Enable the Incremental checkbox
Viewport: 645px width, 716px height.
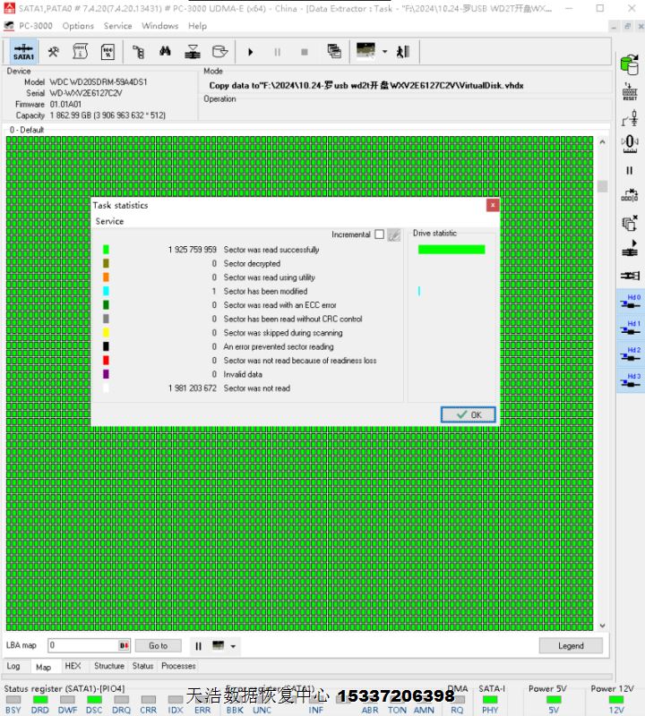click(379, 234)
